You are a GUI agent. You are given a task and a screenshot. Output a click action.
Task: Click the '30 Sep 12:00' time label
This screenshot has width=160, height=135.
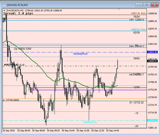pos(83,131)
